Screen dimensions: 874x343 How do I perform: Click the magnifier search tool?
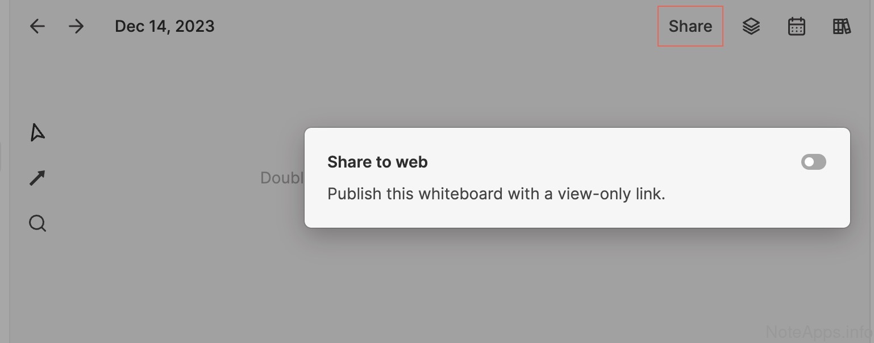38,223
